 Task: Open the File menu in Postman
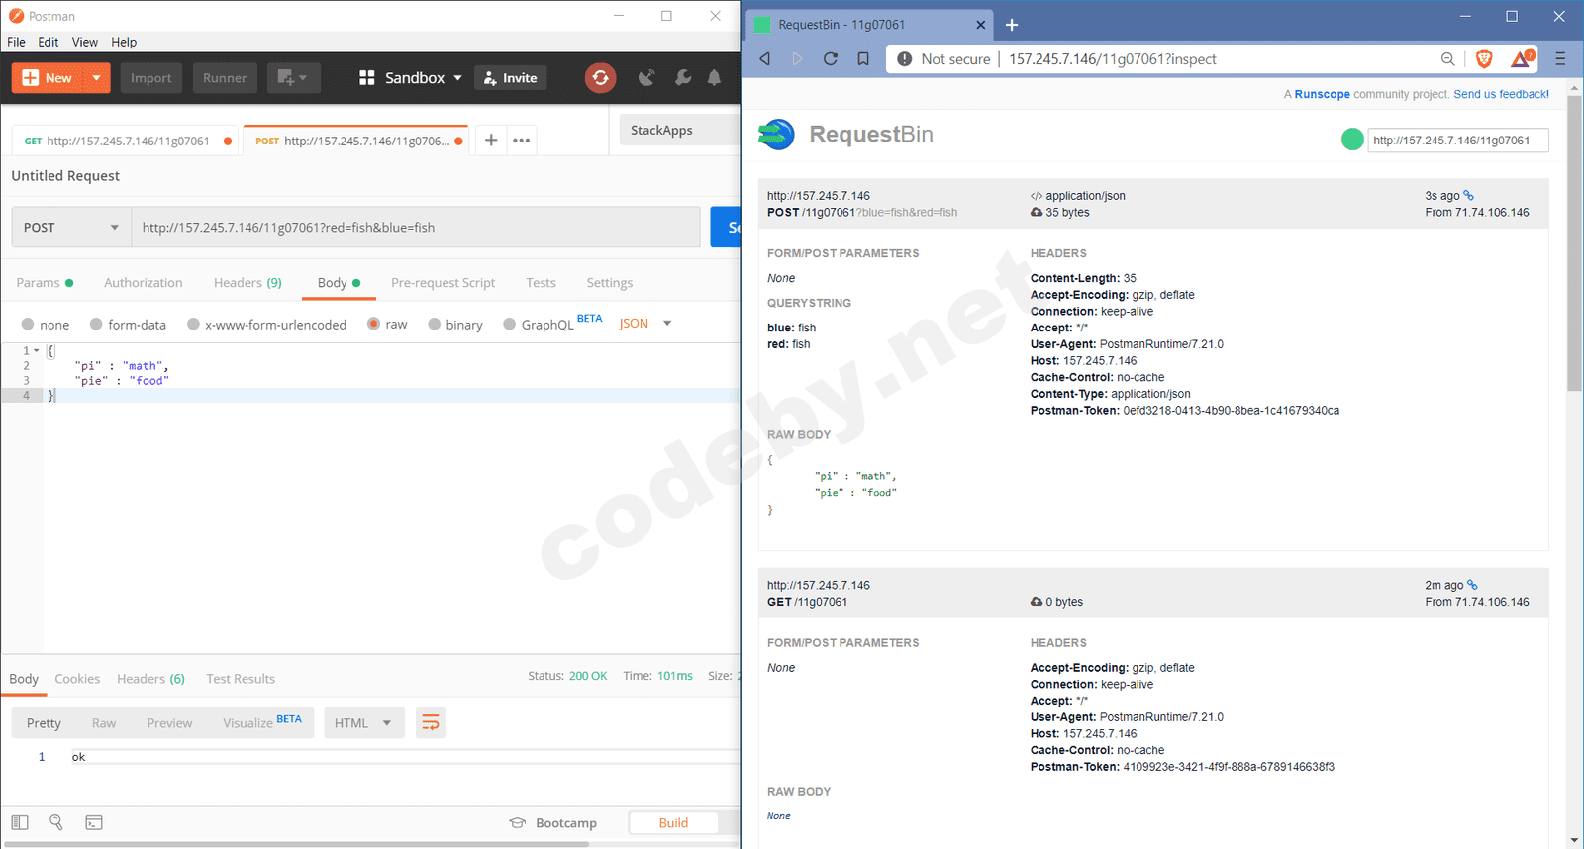click(x=16, y=42)
